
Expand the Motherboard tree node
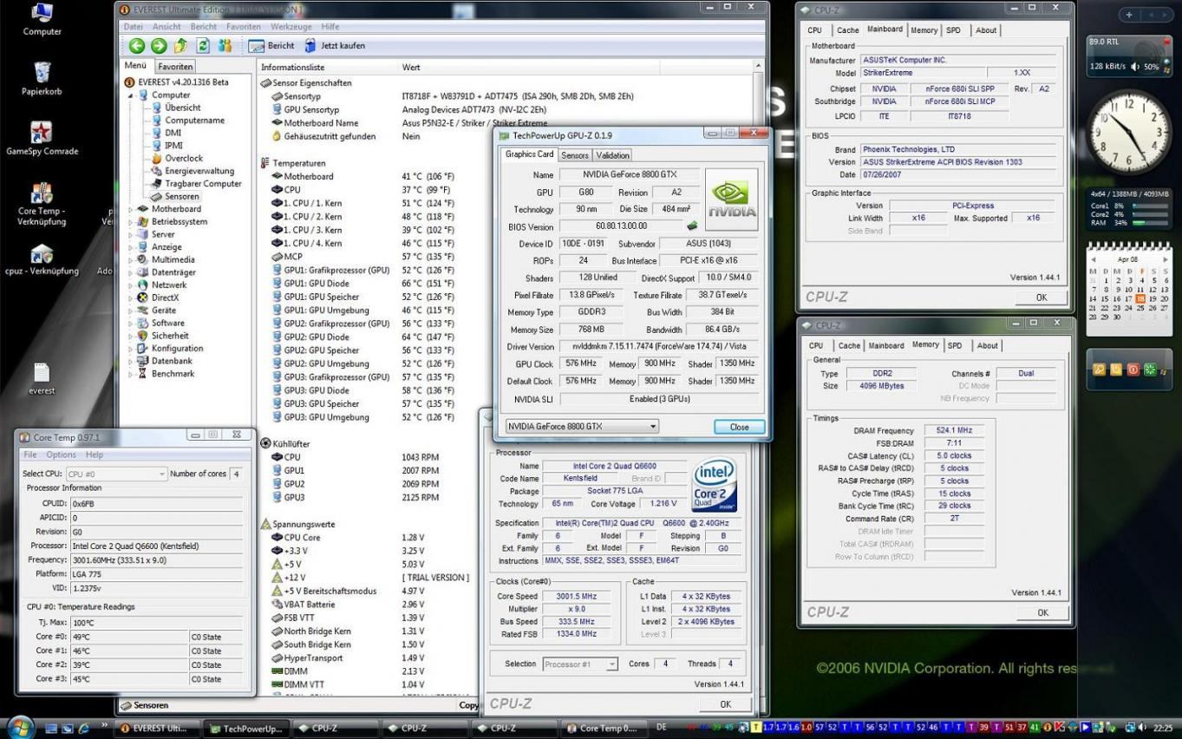[x=132, y=209]
